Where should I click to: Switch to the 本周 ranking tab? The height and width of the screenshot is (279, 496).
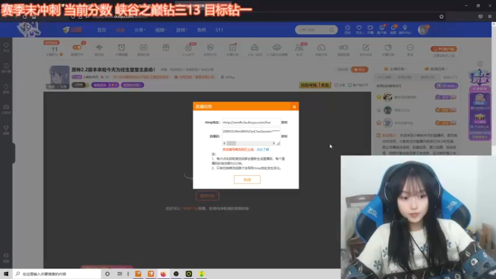pyautogui.click(x=405, y=77)
